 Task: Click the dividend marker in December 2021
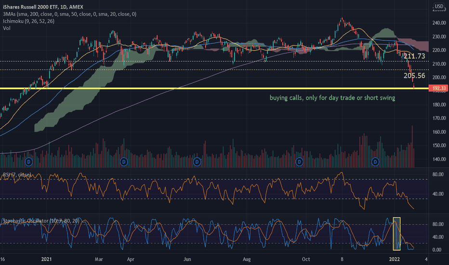pyautogui.click(x=375, y=162)
